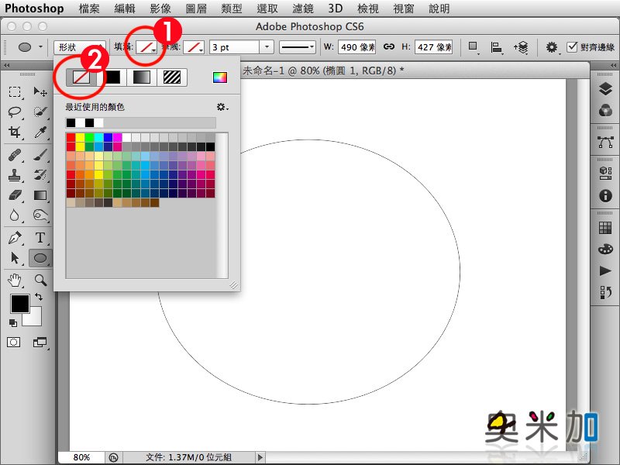Select the Eyedropper tool
Viewport: 620px width, 465px height.
[40, 132]
